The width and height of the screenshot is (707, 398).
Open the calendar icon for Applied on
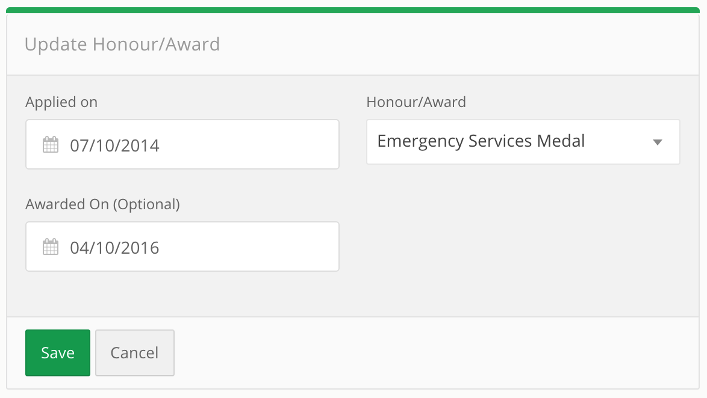pos(51,144)
